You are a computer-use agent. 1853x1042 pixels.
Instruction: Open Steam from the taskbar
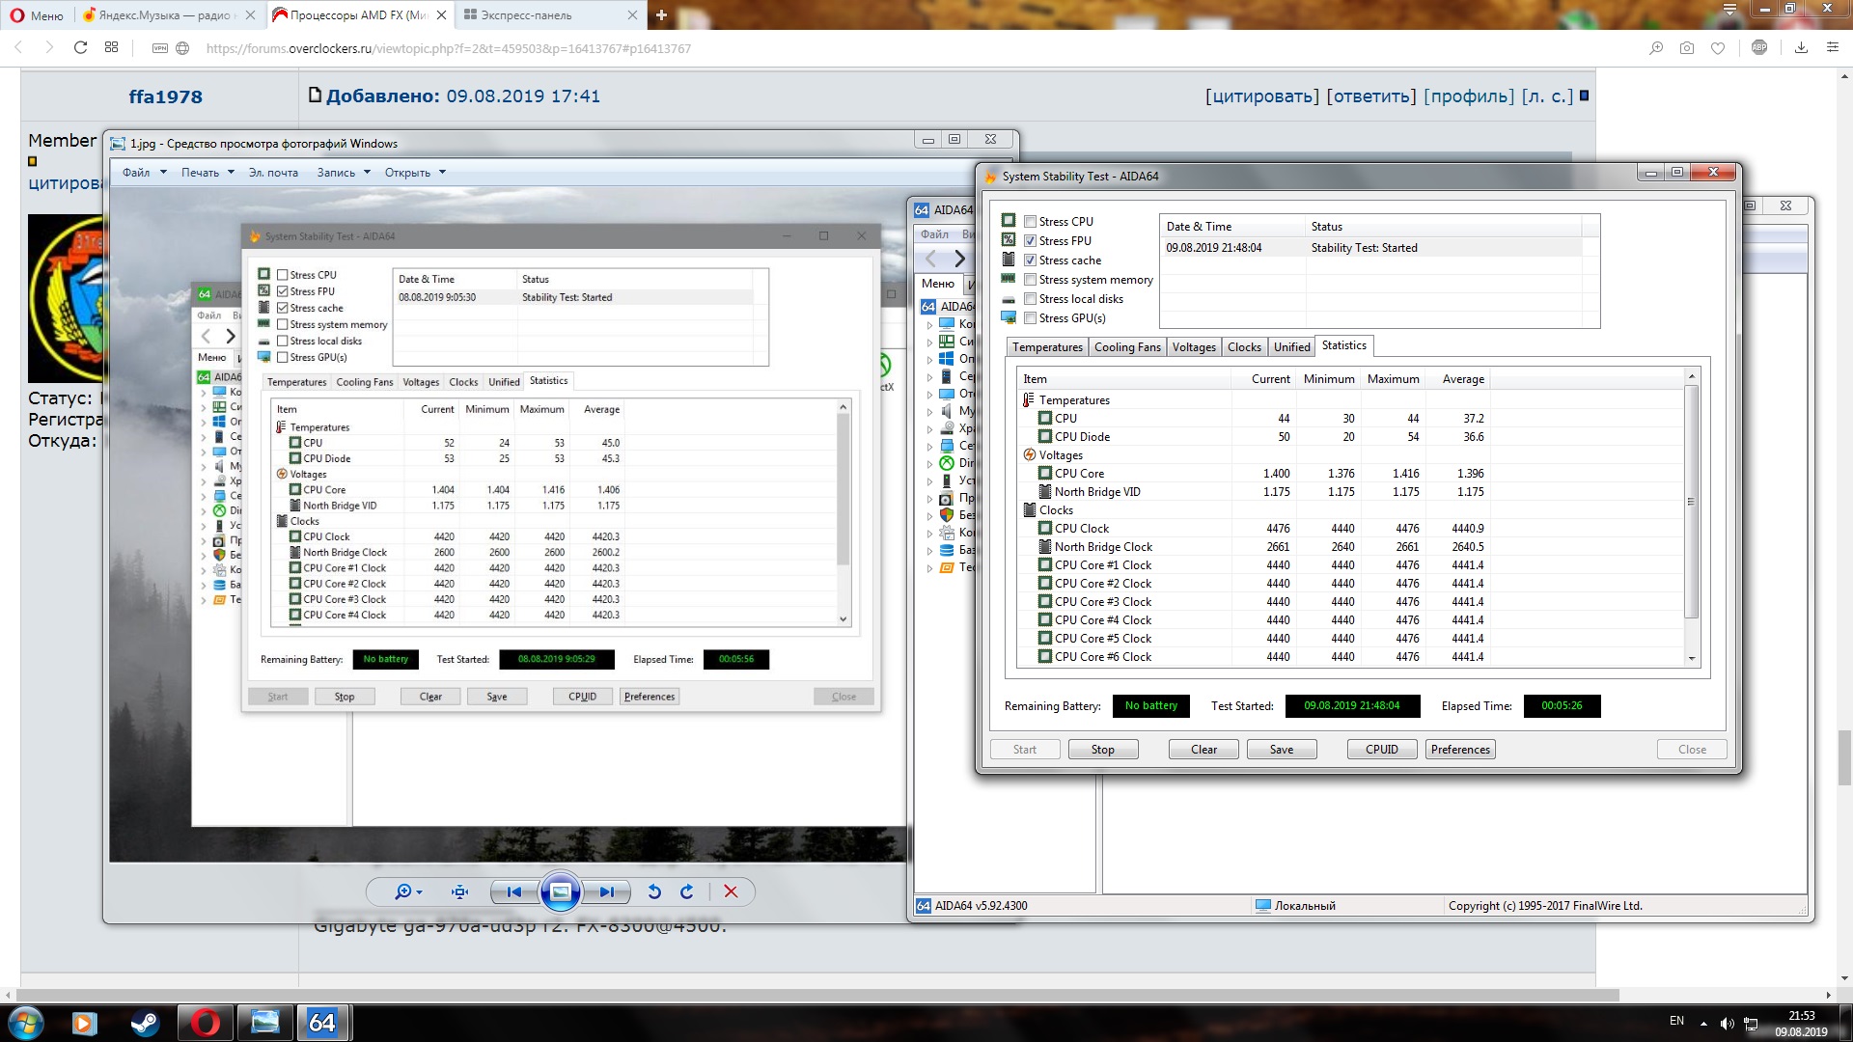(145, 1023)
